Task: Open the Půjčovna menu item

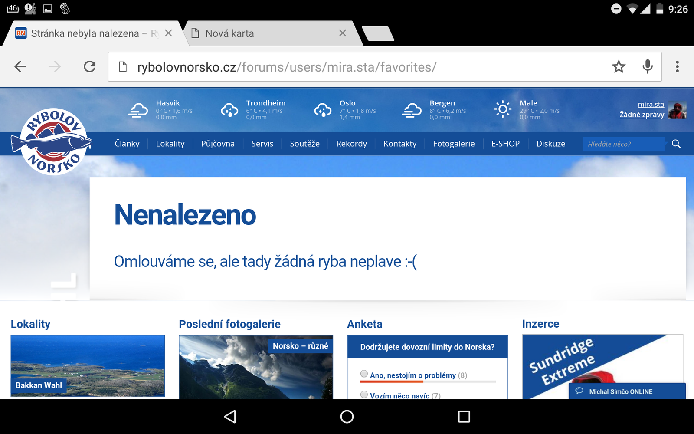Action: click(218, 144)
